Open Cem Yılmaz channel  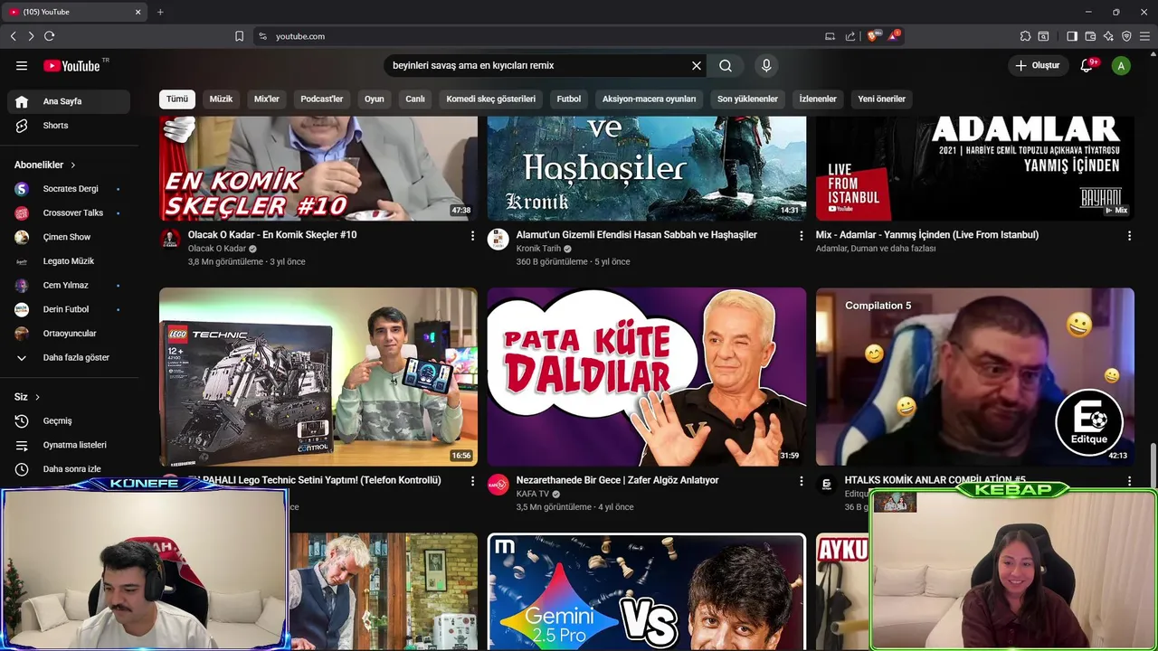coord(69,285)
